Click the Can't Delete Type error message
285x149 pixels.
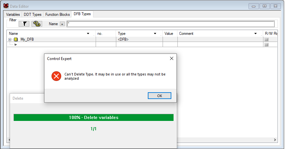pos(115,76)
